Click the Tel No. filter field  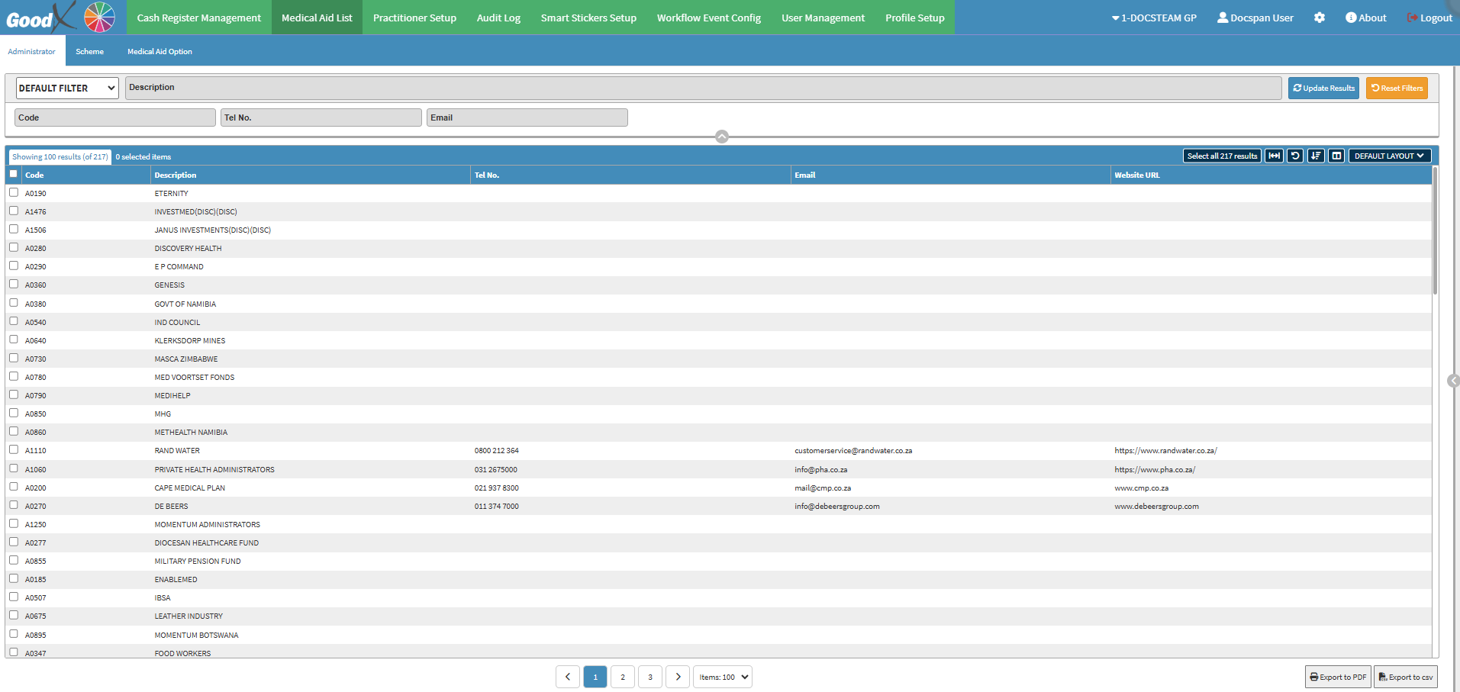[321, 117]
